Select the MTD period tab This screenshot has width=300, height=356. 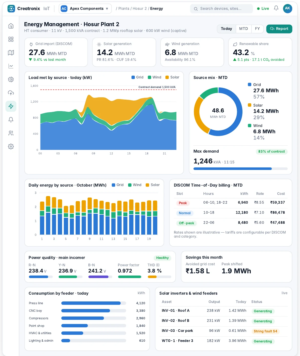pyautogui.click(x=243, y=29)
